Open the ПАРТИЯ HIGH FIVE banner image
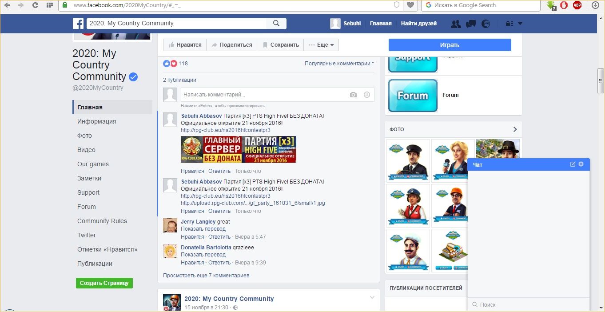The width and height of the screenshot is (605, 312). pyautogui.click(x=239, y=149)
